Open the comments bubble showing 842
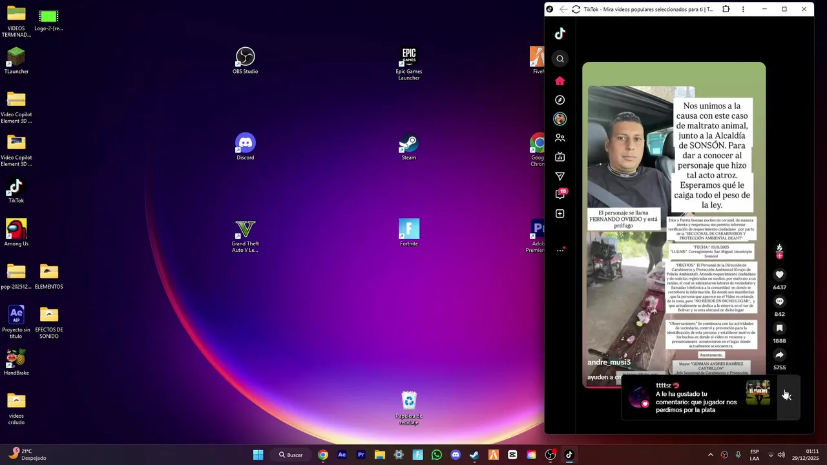Screen dimensions: 827x465 (x=779, y=302)
